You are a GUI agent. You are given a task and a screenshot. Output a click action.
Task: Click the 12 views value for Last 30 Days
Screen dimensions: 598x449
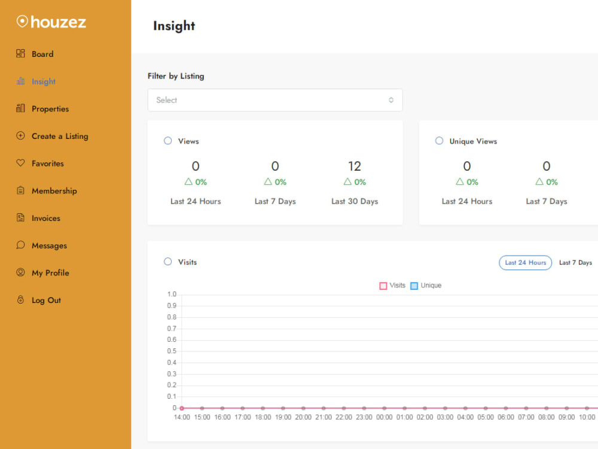(x=354, y=166)
